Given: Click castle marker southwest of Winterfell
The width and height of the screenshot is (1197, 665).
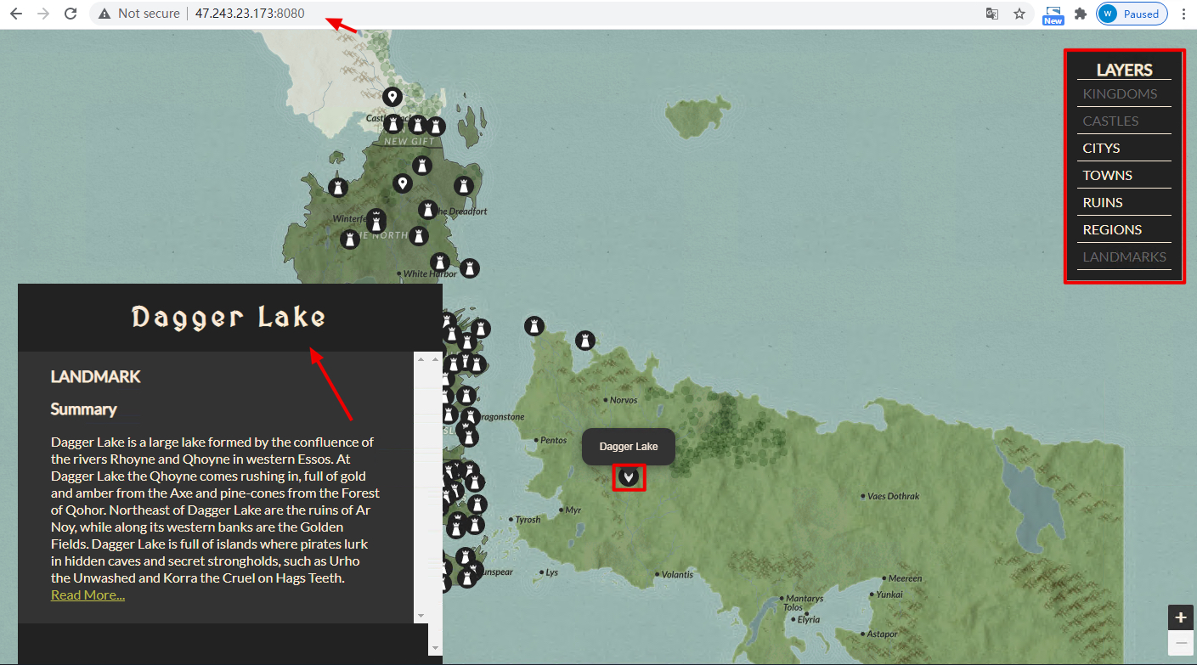Looking at the screenshot, I should pyautogui.click(x=350, y=240).
